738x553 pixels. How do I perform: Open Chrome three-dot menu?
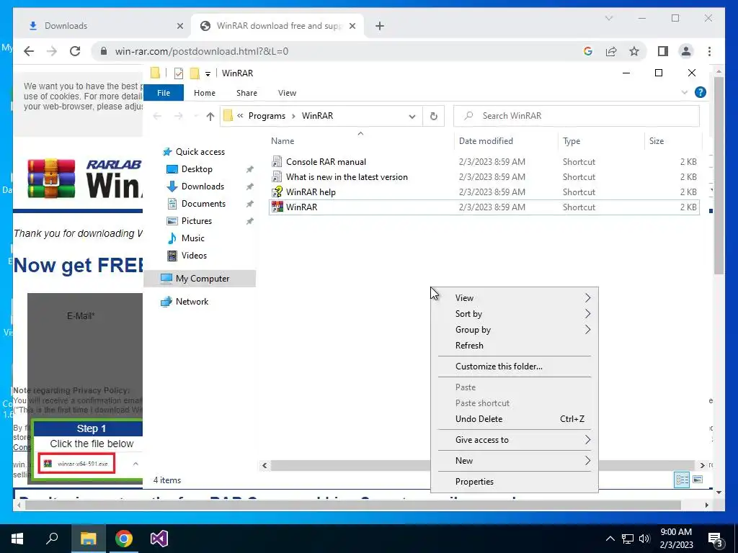tap(709, 51)
